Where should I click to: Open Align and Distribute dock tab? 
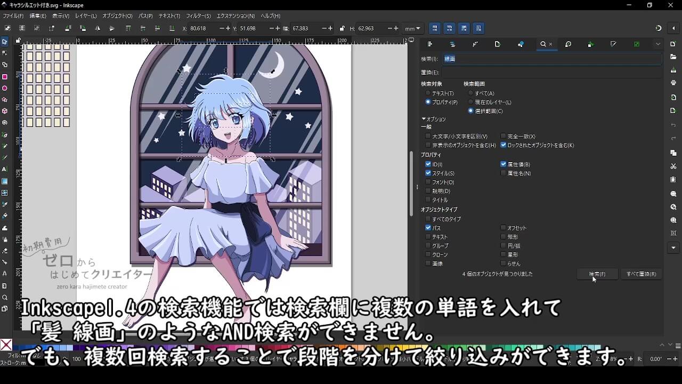tap(430, 44)
